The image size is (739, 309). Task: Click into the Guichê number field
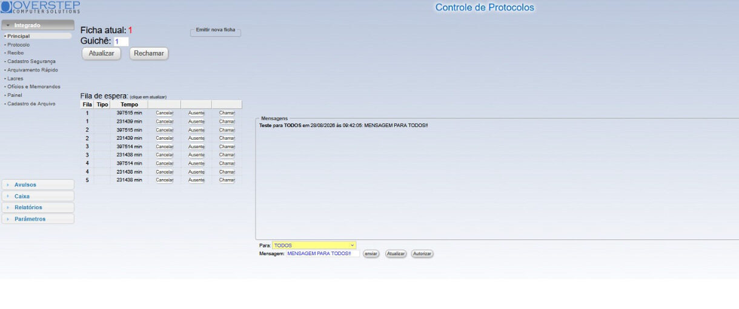pos(121,42)
